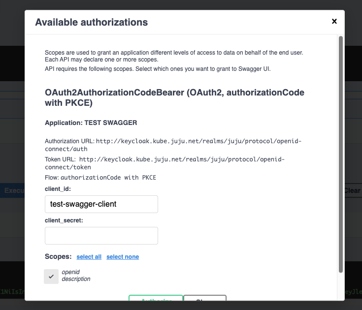
Task: Click the empty client_secret input box
Action: tap(101, 236)
